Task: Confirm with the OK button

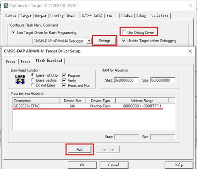Action: coord(82,165)
